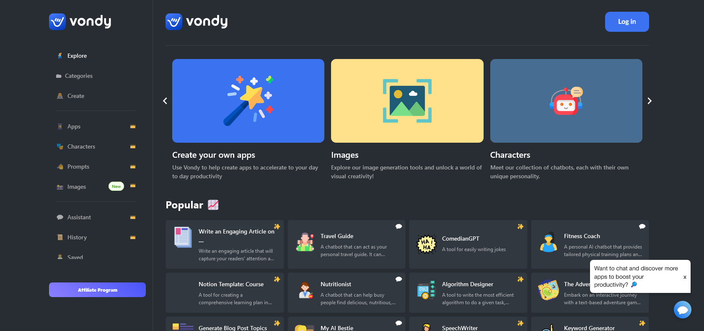Click the sparkle icon on ComedianGPT card
This screenshot has height=331, width=704.
pyautogui.click(x=520, y=226)
